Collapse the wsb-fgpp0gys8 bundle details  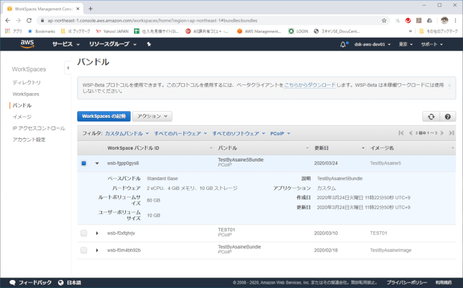click(97, 163)
